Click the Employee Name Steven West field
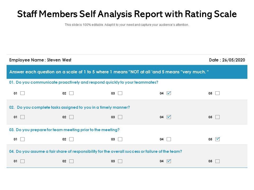This screenshot has height=190, width=254. pos(40,60)
